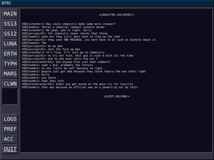The image size is (214, 160).
Task: Click the line "Hey could chemistry make some more cleaner?"
Action: point(69,24)
